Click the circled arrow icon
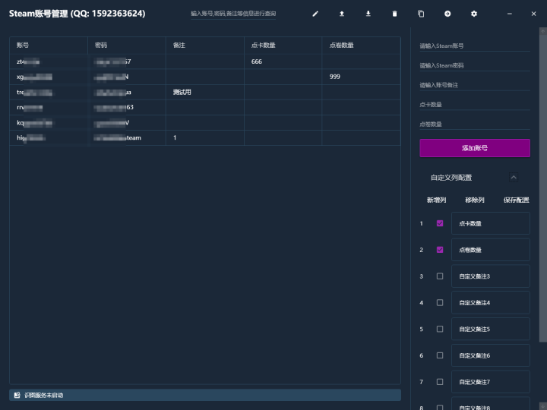The image size is (547, 410). pyautogui.click(x=447, y=14)
